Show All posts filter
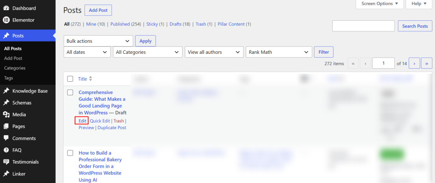The height and width of the screenshot is (183, 435). click(67, 24)
